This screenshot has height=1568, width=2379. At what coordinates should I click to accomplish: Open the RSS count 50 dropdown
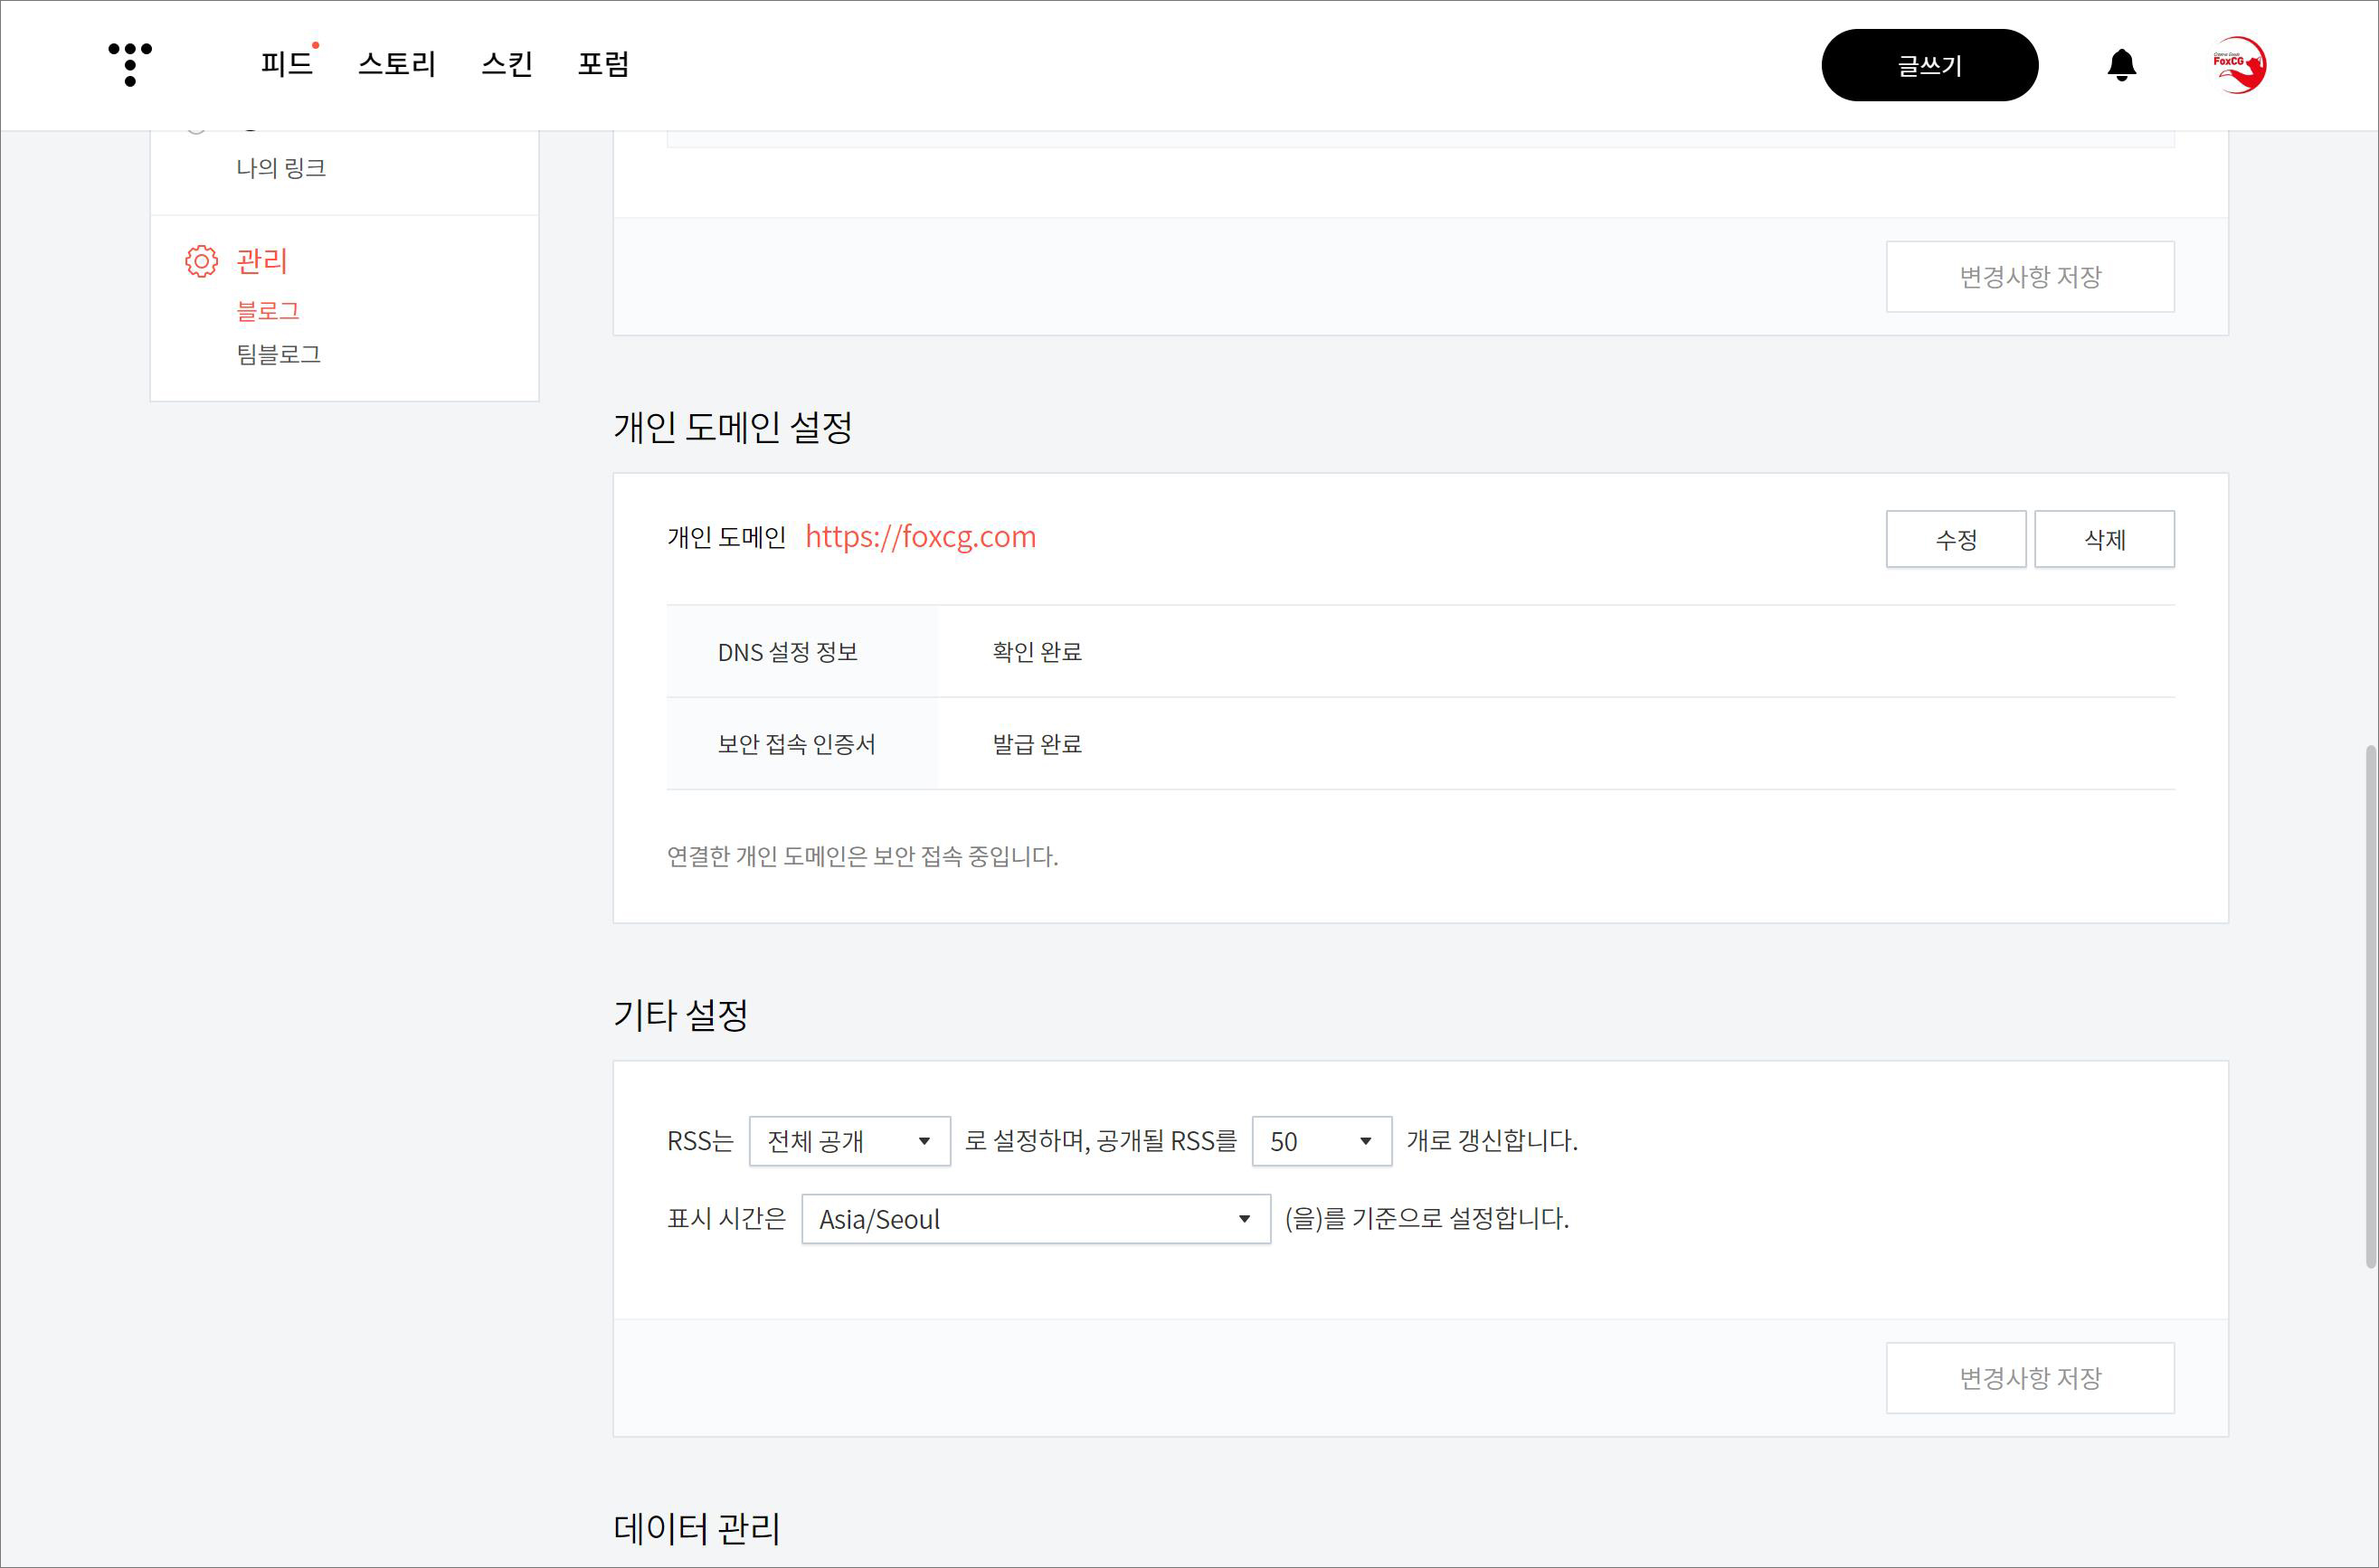[1322, 1141]
